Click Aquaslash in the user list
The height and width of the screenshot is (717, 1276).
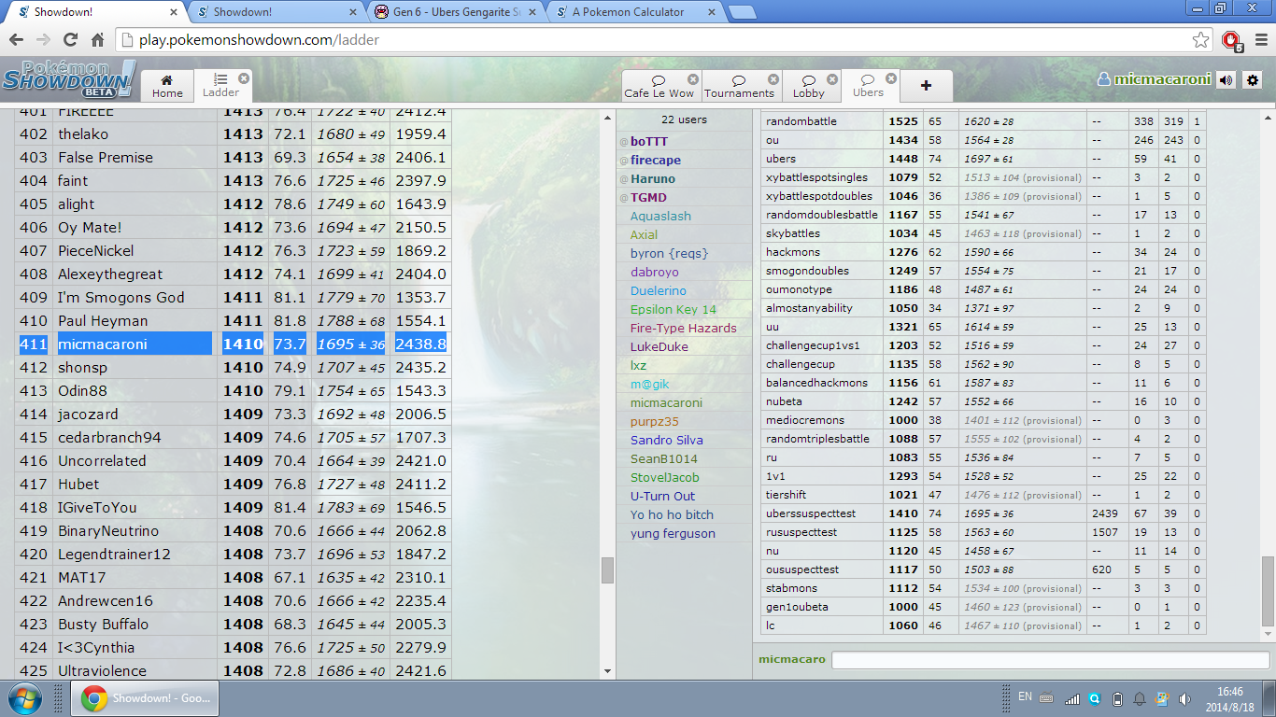[660, 217]
